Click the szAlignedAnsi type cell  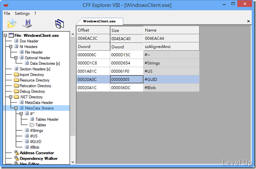pyautogui.click(x=171, y=47)
